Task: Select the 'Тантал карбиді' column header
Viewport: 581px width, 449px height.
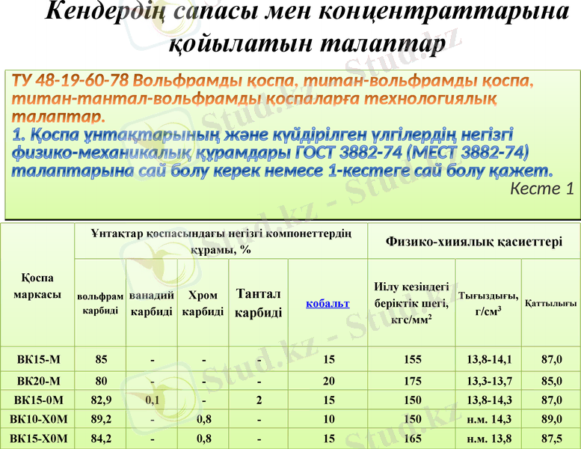Action: coord(258,303)
